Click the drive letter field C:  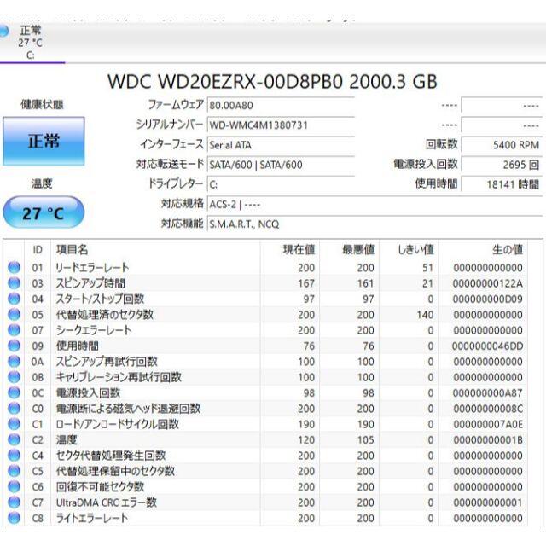(x=281, y=184)
